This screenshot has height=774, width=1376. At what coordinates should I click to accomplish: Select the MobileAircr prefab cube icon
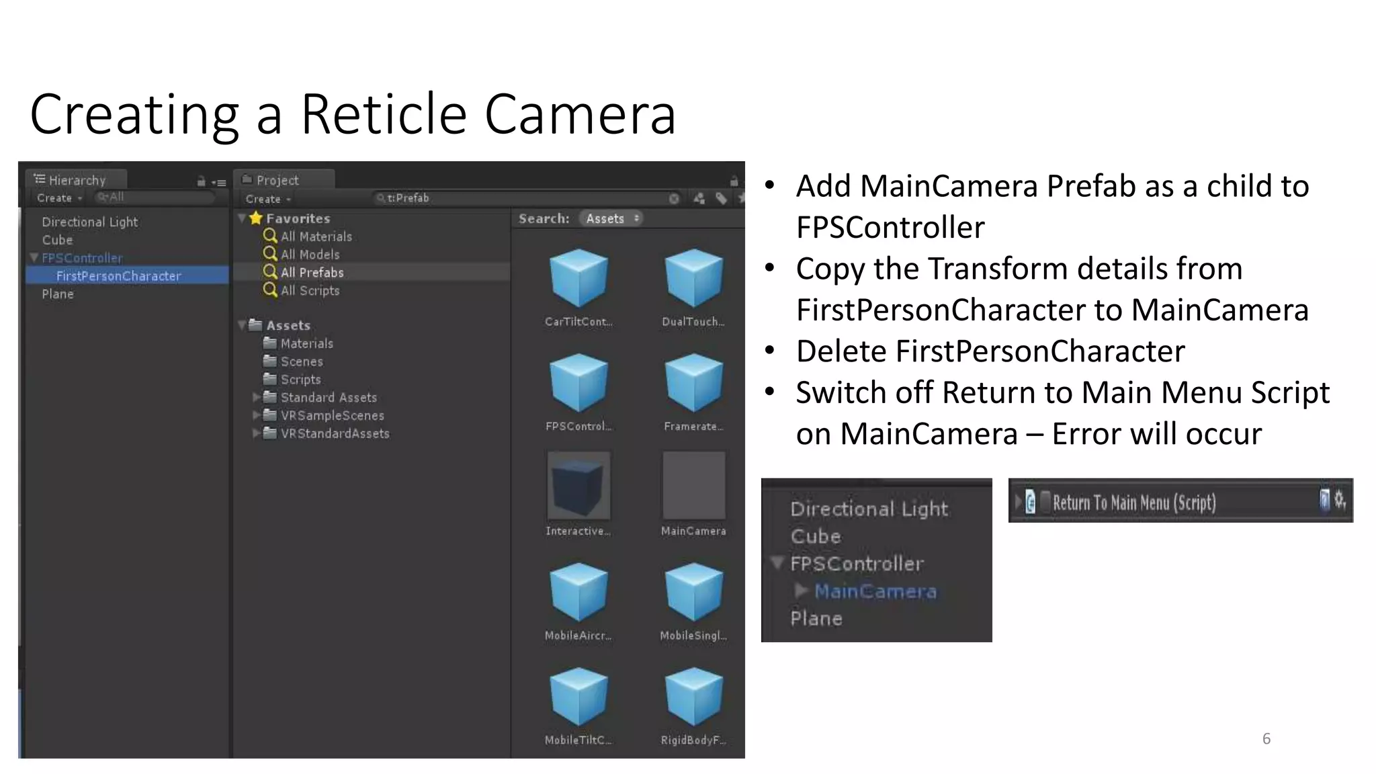pyautogui.click(x=578, y=592)
